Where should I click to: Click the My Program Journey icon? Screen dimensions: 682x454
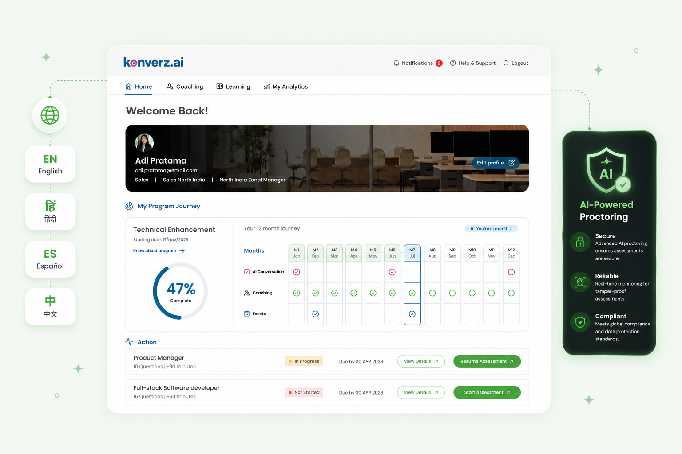pyautogui.click(x=129, y=206)
